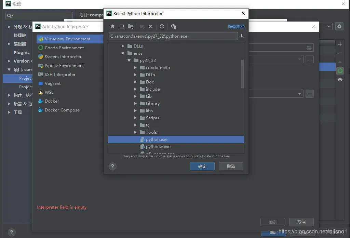350x238 pixels.
Task: Collapse the py27_32 folder
Action: (129, 60)
